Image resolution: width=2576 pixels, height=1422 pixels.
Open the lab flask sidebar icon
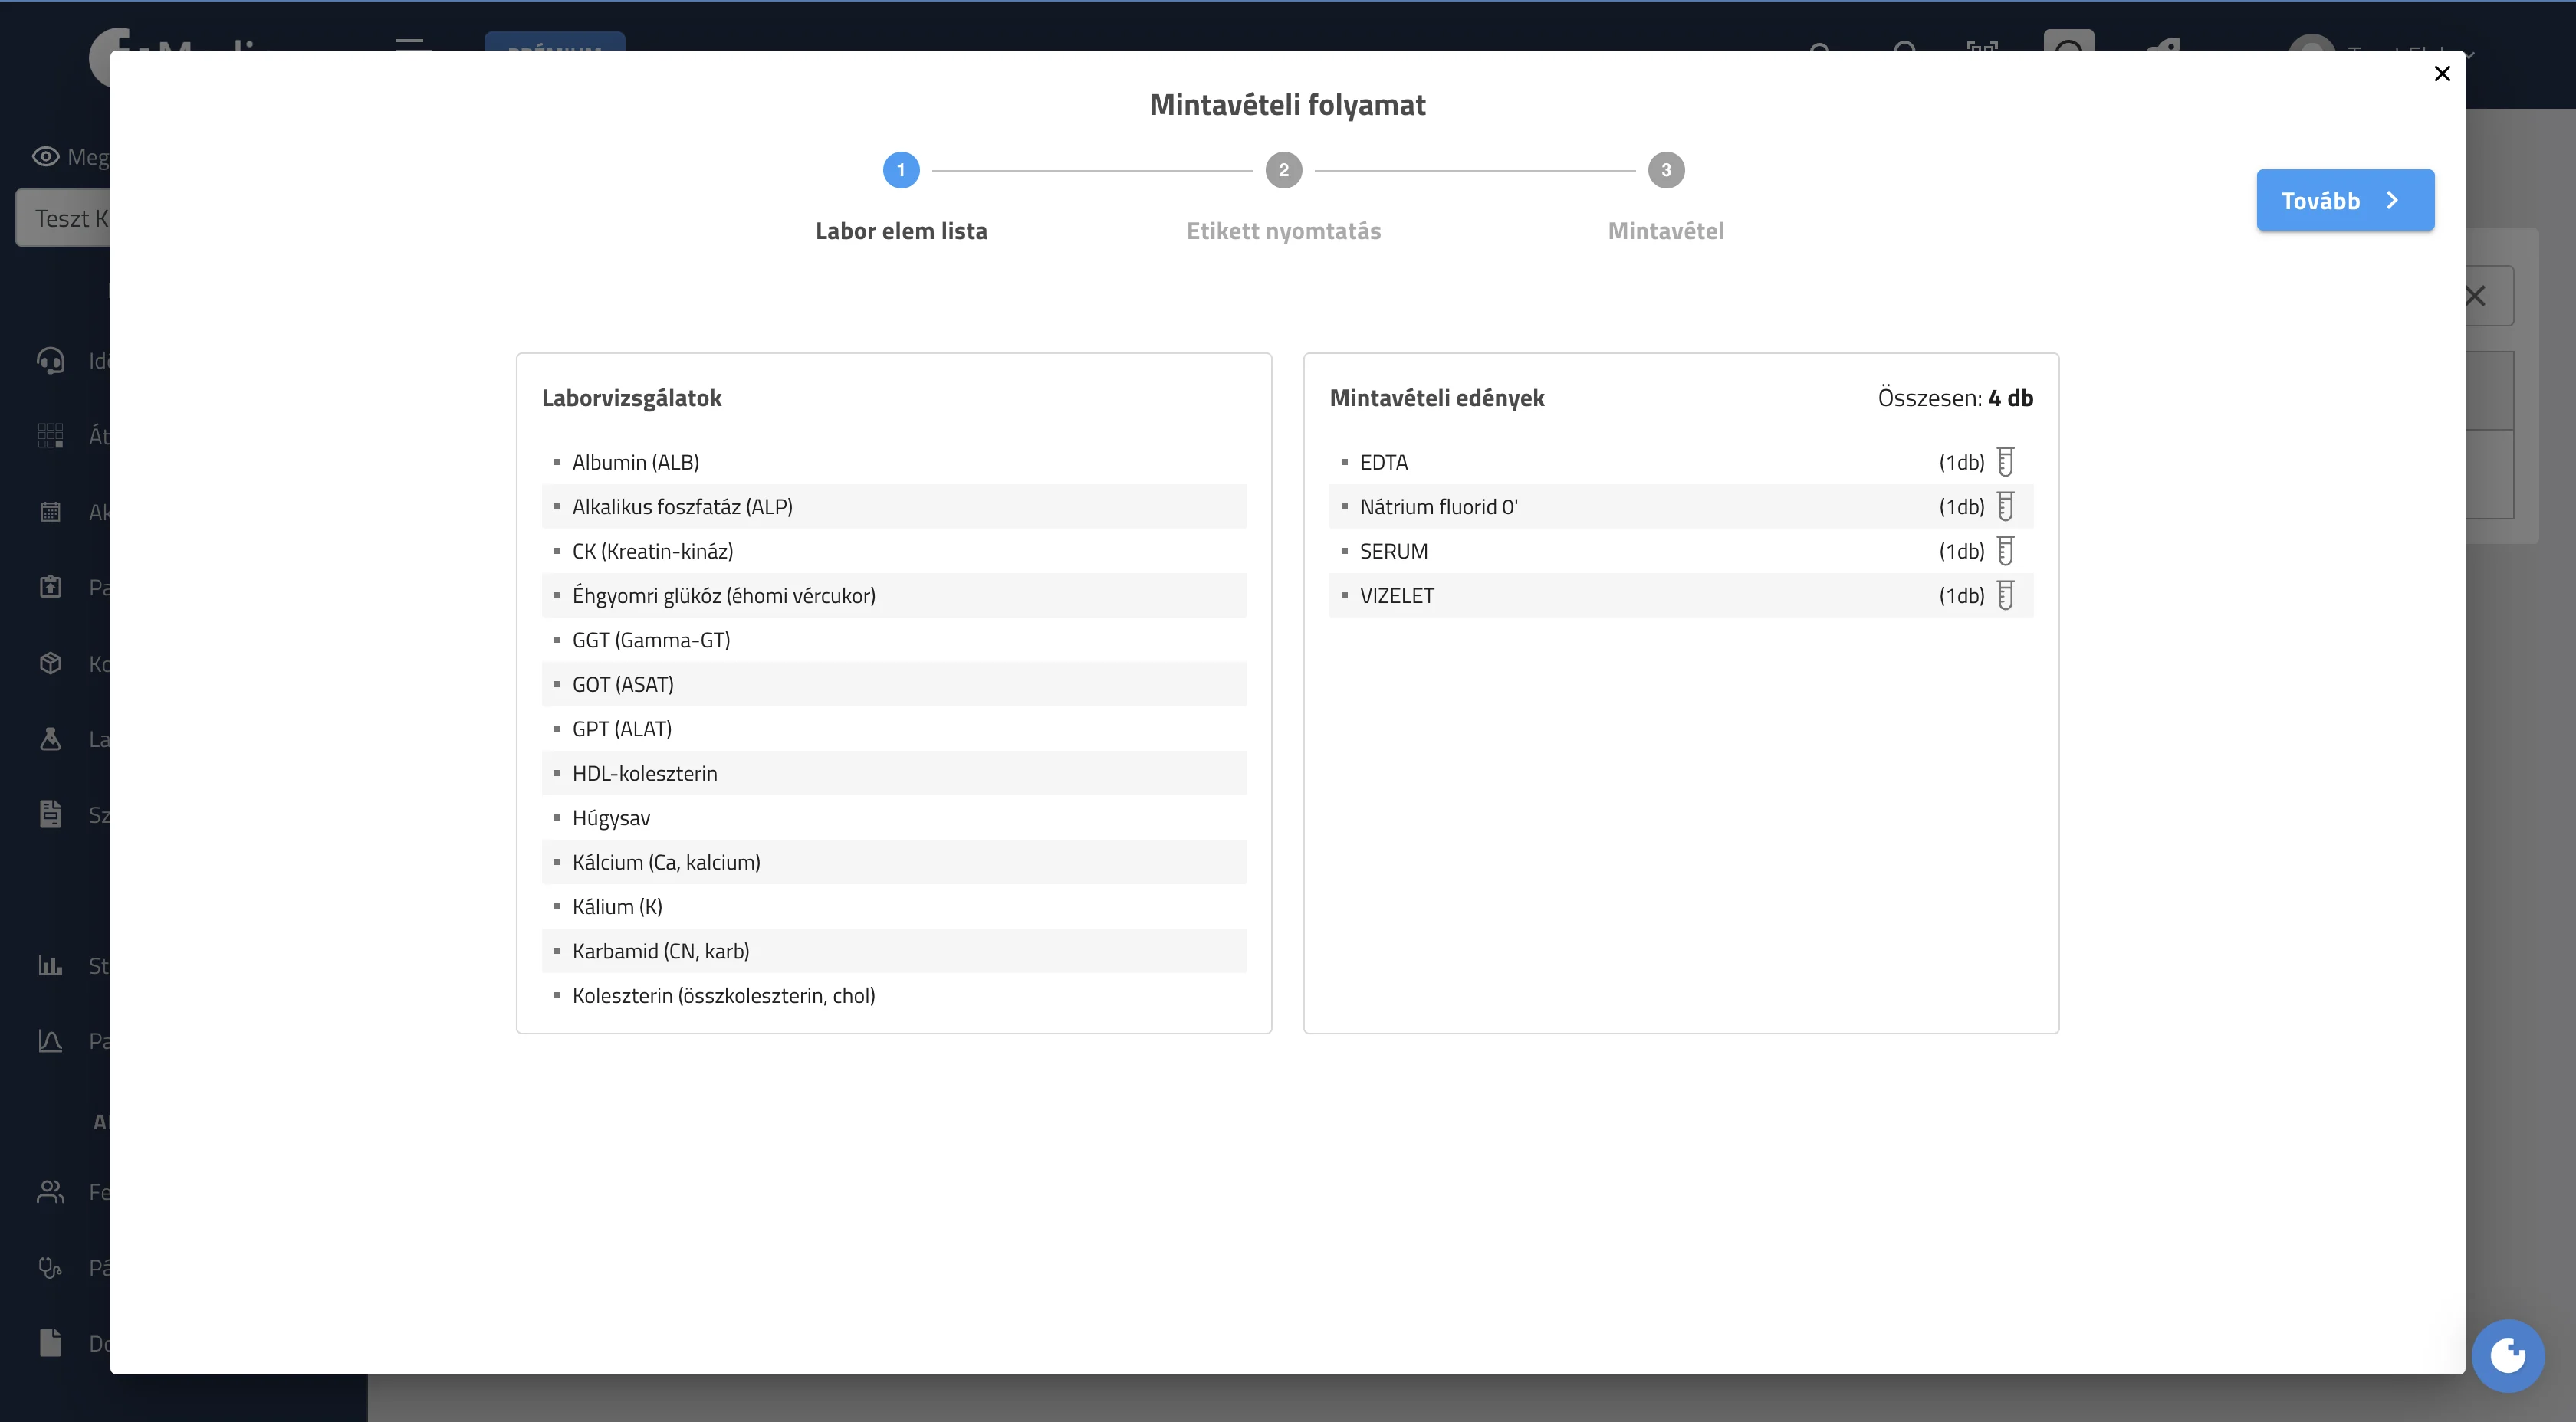(50, 739)
